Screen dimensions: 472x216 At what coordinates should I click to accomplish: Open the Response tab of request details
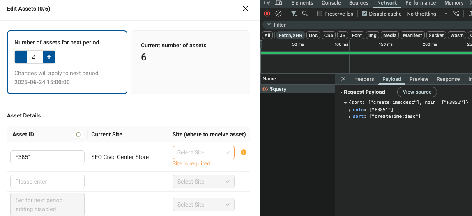pyautogui.click(x=448, y=79)
